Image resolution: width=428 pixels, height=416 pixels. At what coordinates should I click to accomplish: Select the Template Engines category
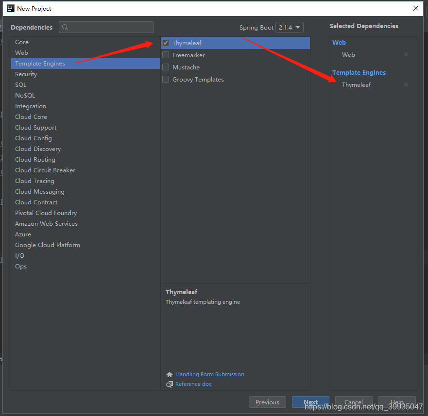point(86,63)
